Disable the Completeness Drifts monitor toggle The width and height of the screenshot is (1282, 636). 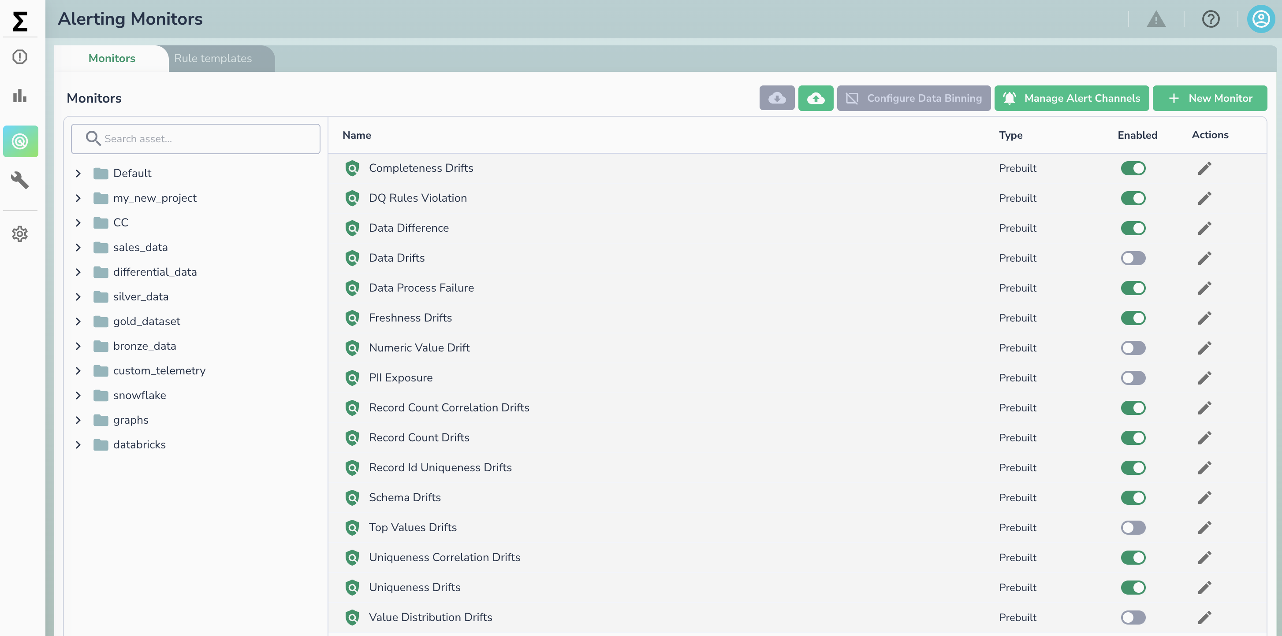pos(1133,168)
